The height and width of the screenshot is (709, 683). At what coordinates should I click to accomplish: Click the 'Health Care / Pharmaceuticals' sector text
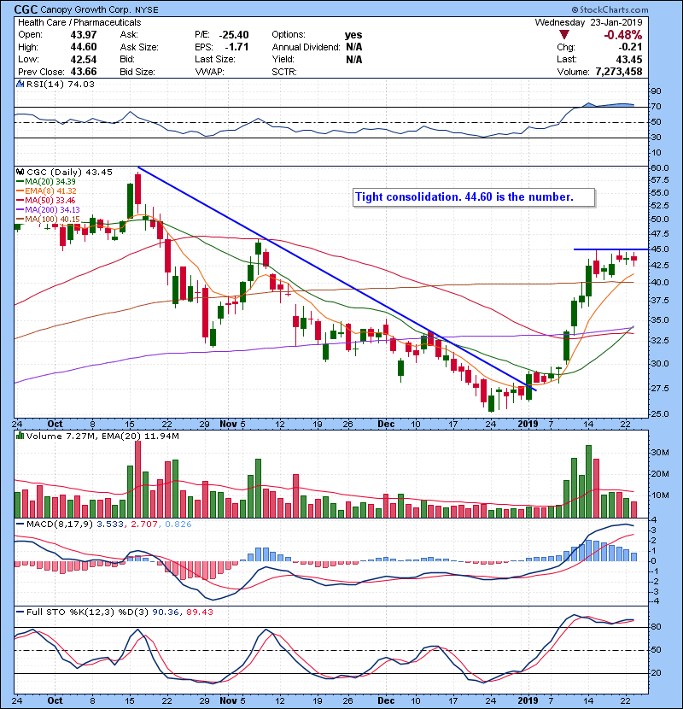(x=79, y=22)
